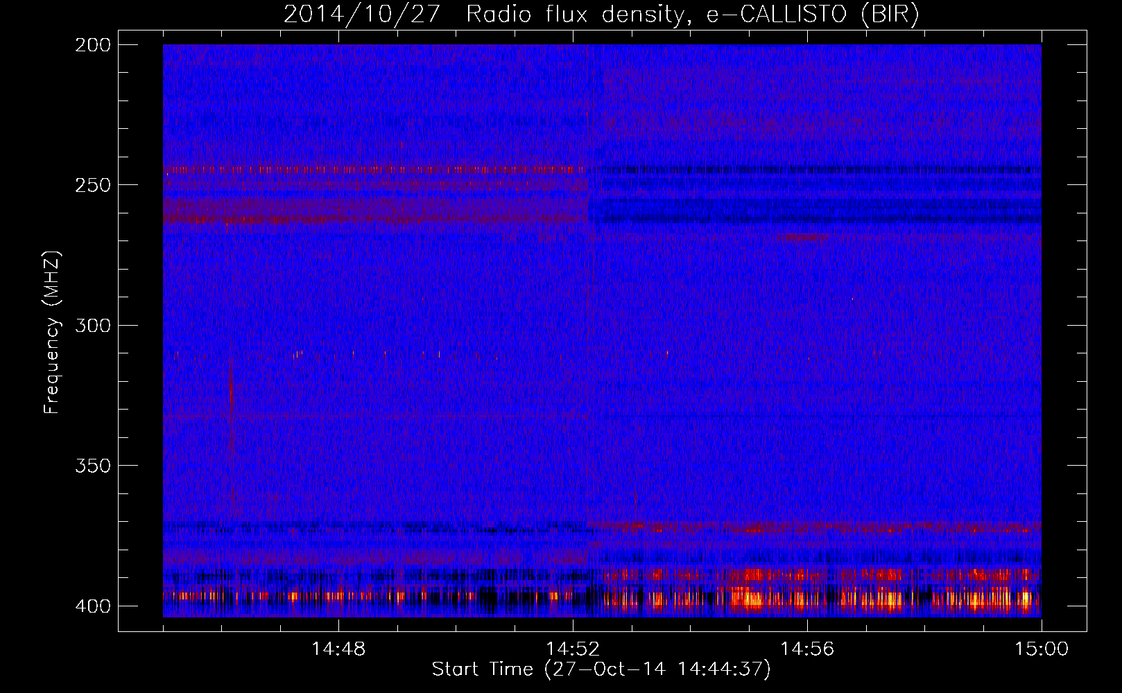Viewport: 1122px width, 693px height.
Task: Click the 250 frequency tick label
Action: coord(92,185)
